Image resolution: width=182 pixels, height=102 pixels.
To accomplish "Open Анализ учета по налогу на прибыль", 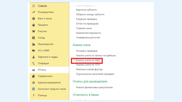I will (96, 56).
